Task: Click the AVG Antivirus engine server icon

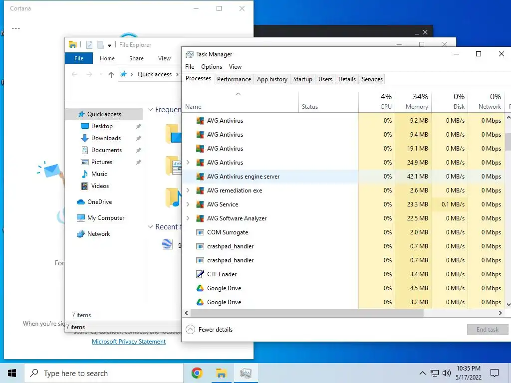Action: point(200,177)
